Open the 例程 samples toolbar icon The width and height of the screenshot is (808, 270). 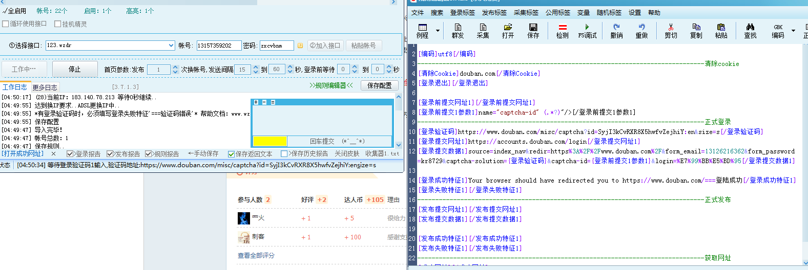coord(423,31)
